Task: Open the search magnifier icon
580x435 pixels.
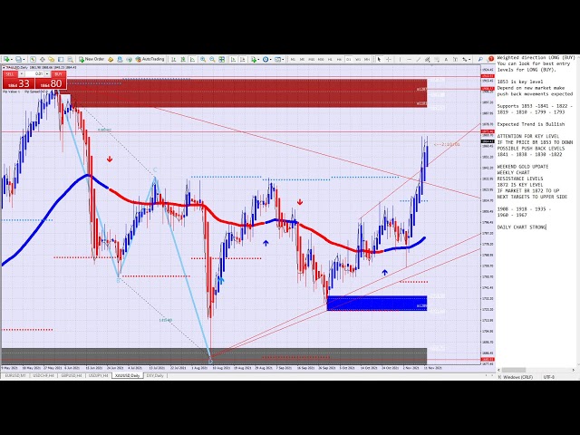Action: click(x=481, y=59)
